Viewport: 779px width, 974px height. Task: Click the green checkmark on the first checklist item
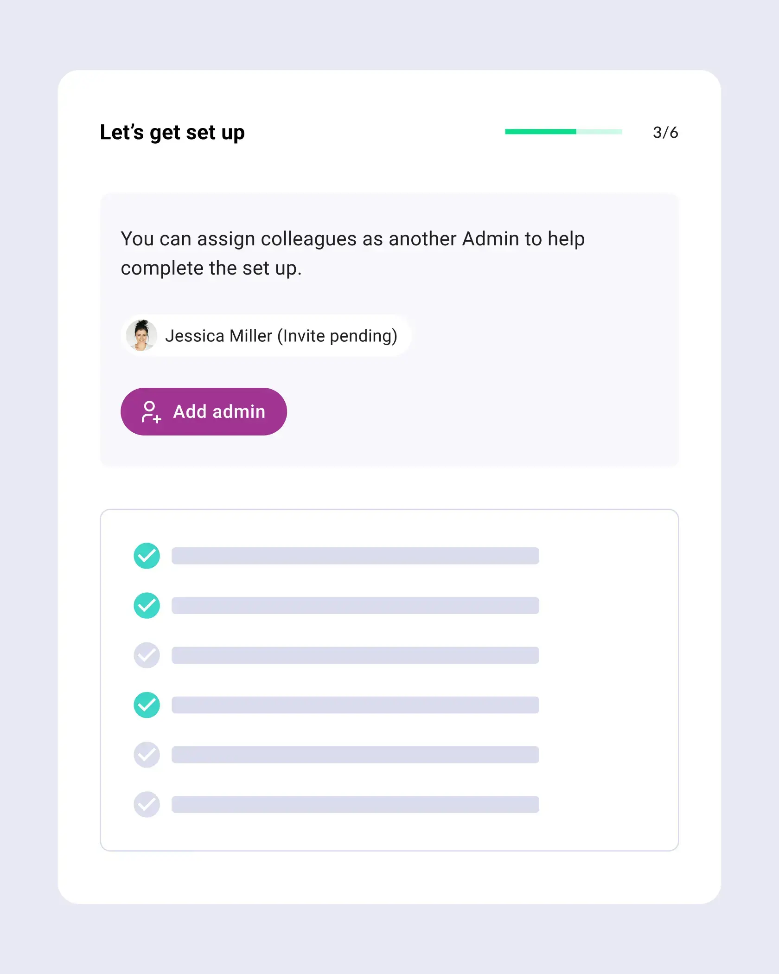point(147,555)
